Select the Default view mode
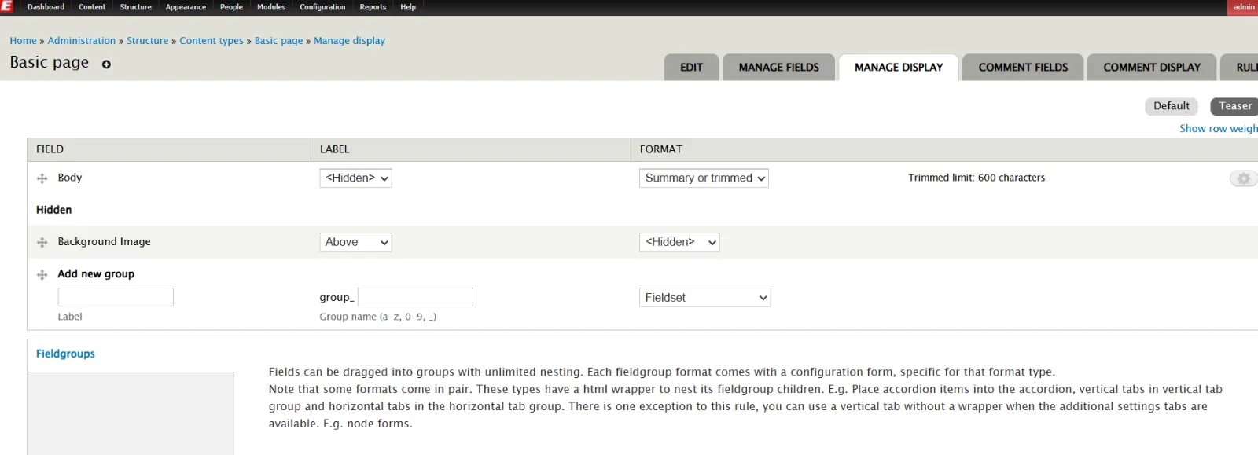The width and height of the screenshot is (1258, 455). [x=1171, y=106]
